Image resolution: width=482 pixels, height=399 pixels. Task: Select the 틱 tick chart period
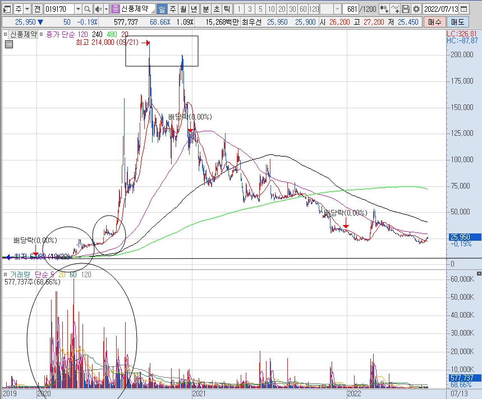click(227, 9)
